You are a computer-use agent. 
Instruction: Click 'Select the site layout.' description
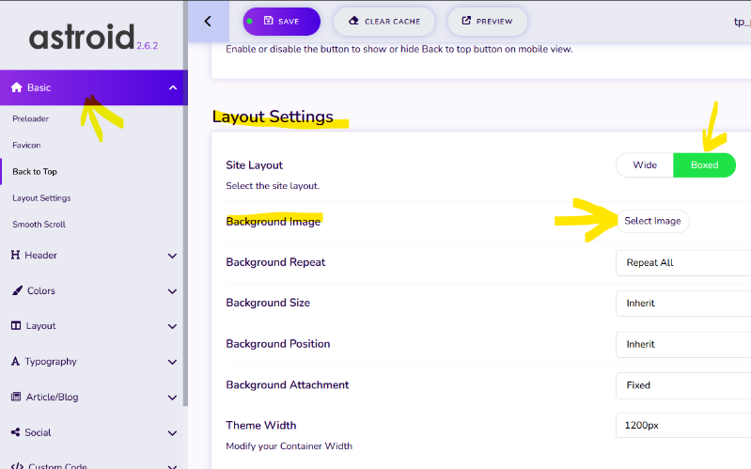coord(273,186)
